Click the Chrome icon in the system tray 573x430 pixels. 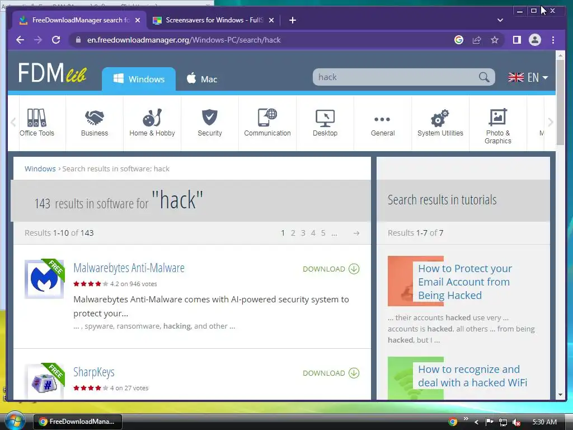tap(453, 422)
